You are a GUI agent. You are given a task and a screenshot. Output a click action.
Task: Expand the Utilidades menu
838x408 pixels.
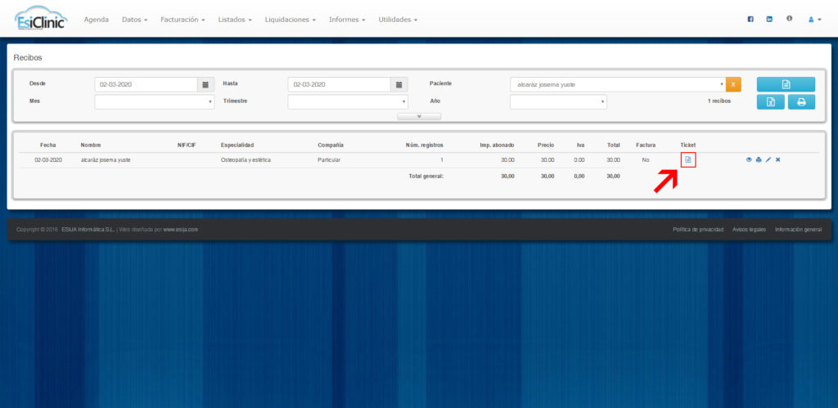(399, 20)
